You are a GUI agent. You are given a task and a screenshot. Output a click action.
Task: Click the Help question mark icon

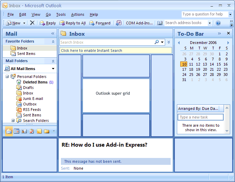click(x=218, y=23)
